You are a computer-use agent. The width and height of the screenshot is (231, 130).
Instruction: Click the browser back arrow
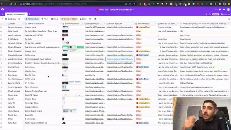click(2, 4)
